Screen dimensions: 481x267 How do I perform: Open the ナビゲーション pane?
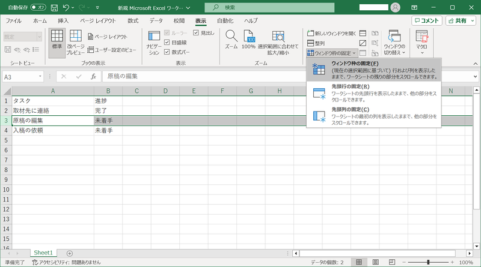154,43
